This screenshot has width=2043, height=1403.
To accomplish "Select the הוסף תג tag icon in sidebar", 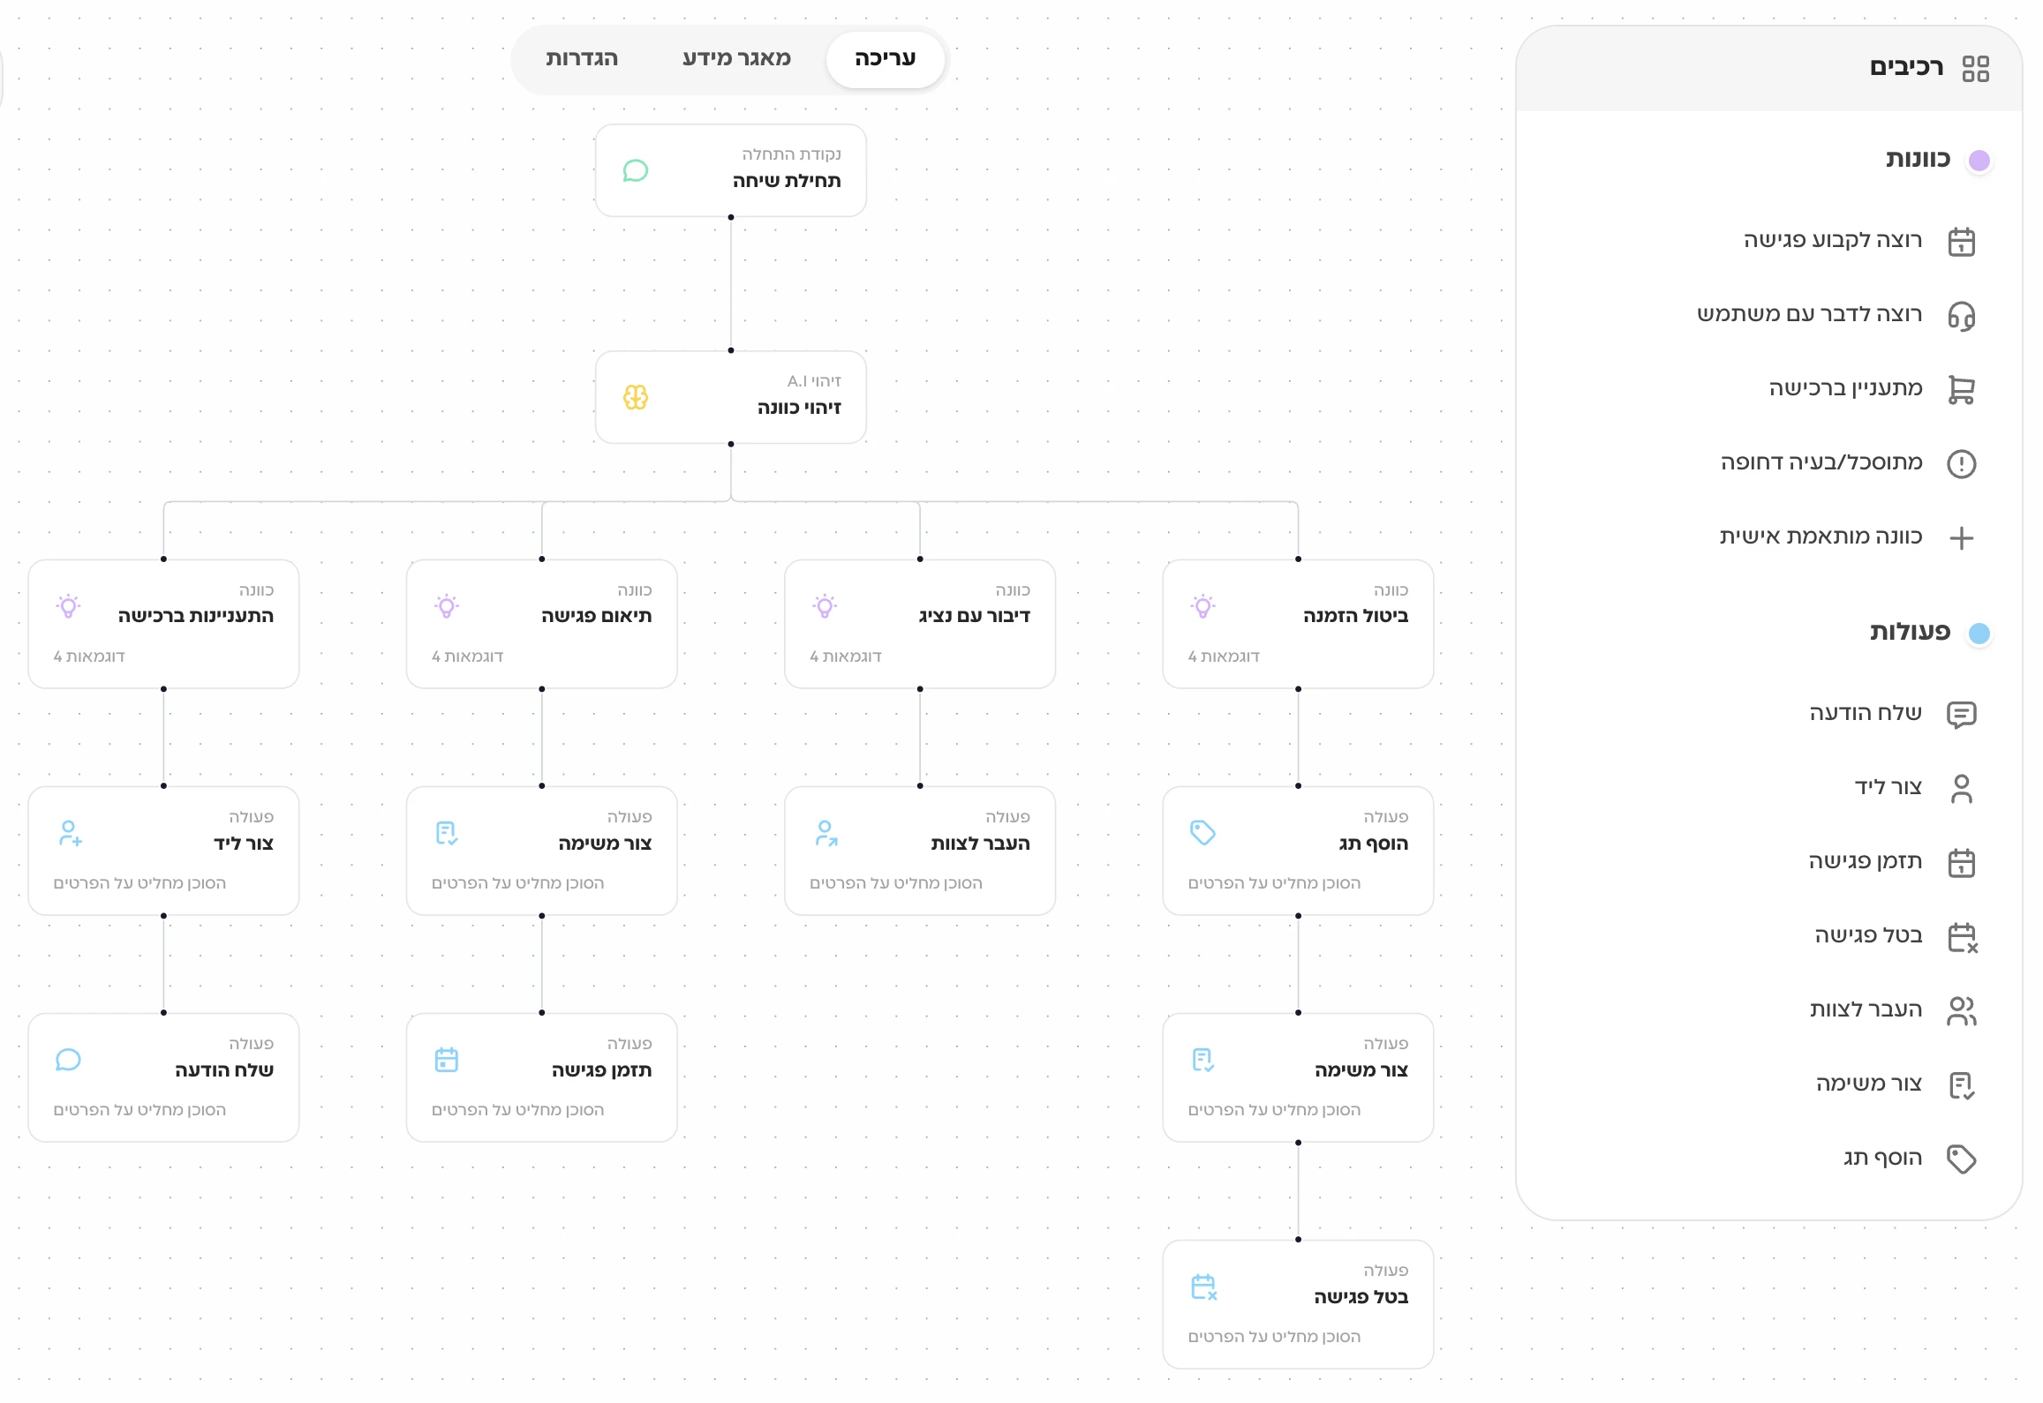I will [x=1961, y=1159].
